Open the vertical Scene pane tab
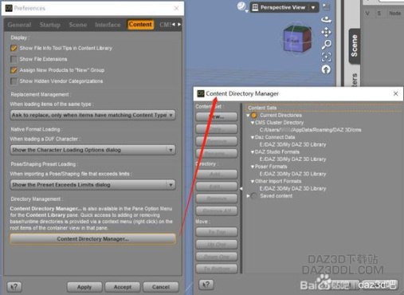This screenshot has height=295, width=404. pyautogui.click(x=355, y=45)
